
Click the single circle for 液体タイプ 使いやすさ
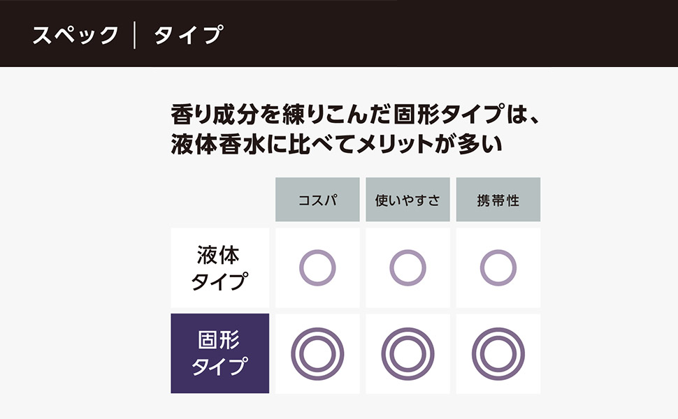pos(407,267)
